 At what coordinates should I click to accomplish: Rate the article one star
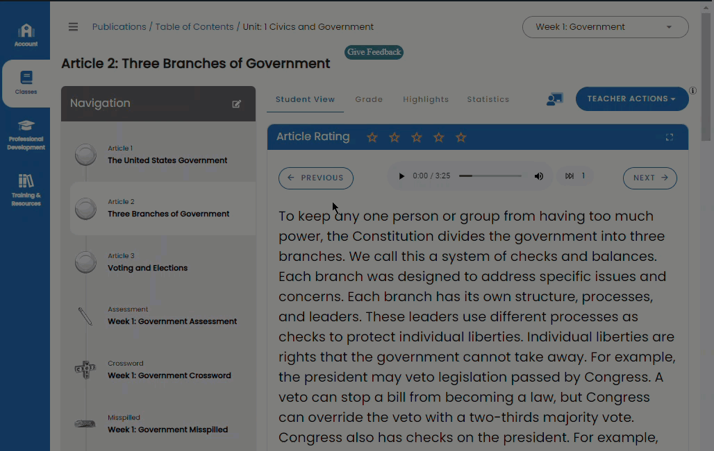click(x=372, y=137)
